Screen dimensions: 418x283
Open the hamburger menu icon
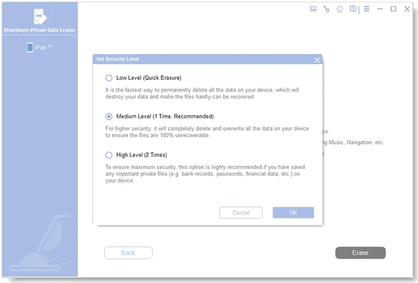[367, 9]
